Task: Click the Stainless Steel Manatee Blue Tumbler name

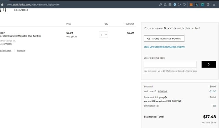Action: (x=21, y=36)
